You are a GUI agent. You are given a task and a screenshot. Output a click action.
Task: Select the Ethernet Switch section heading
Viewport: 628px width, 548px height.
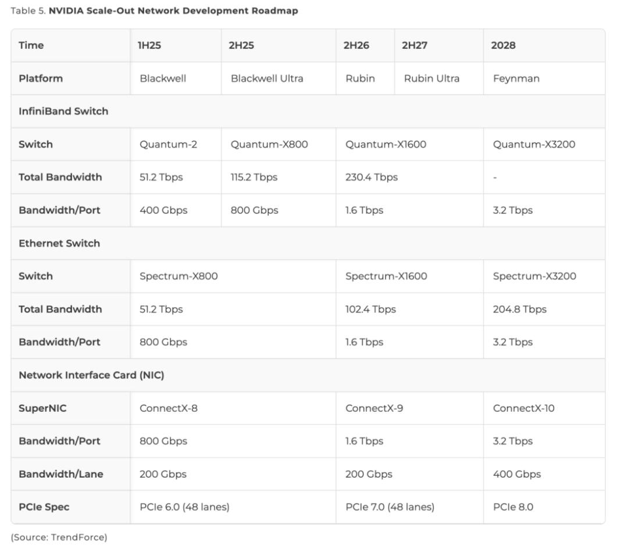(x=59, y=243)
